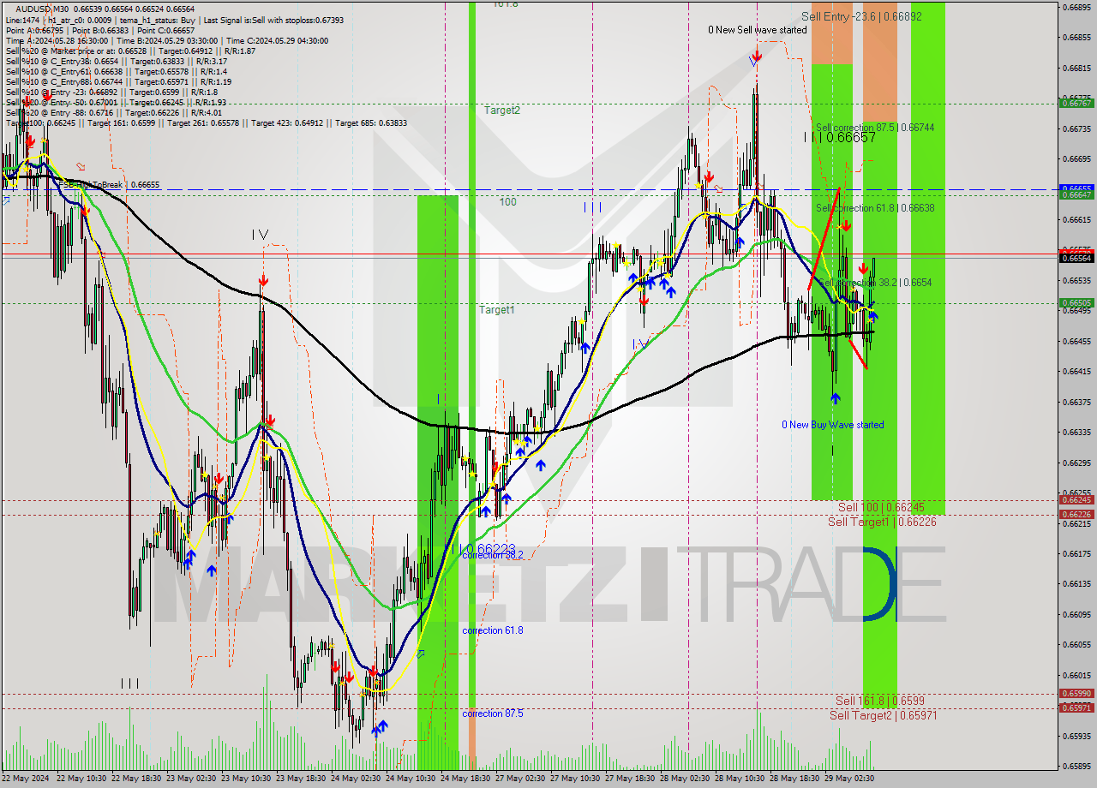Click the green 0.66505 price tag
This screenshot has width=1097, height=788.
[1076, 302]
